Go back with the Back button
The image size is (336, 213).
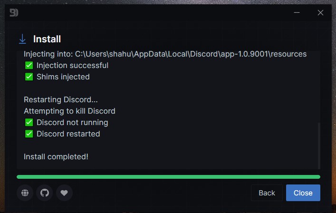267,193
